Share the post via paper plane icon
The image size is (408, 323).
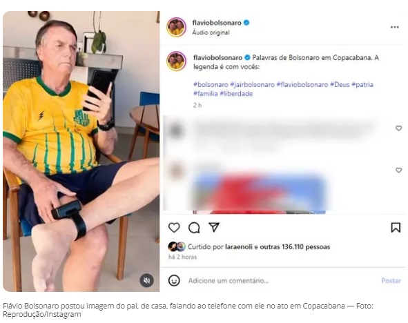(x=214, y=227)
